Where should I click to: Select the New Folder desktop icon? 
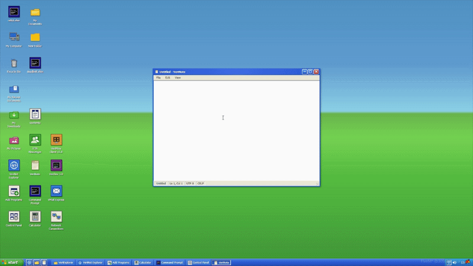[35, 40]
